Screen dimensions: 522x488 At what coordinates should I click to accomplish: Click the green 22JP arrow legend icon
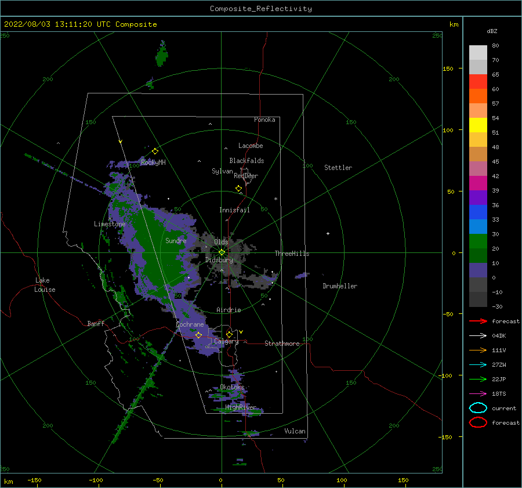point(478,379)
